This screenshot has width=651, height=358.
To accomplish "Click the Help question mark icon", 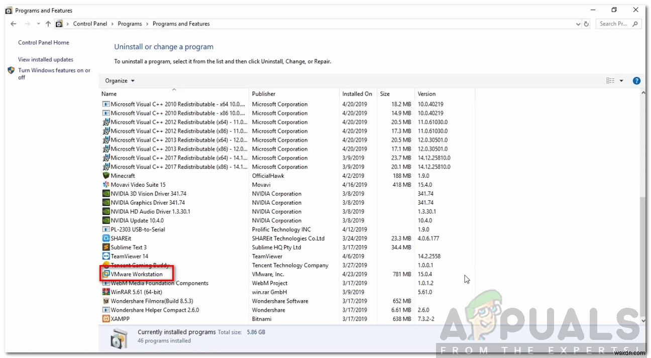I will pos(636,80).
